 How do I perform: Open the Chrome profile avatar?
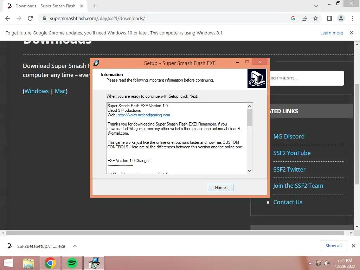click(x=341, y=18)
